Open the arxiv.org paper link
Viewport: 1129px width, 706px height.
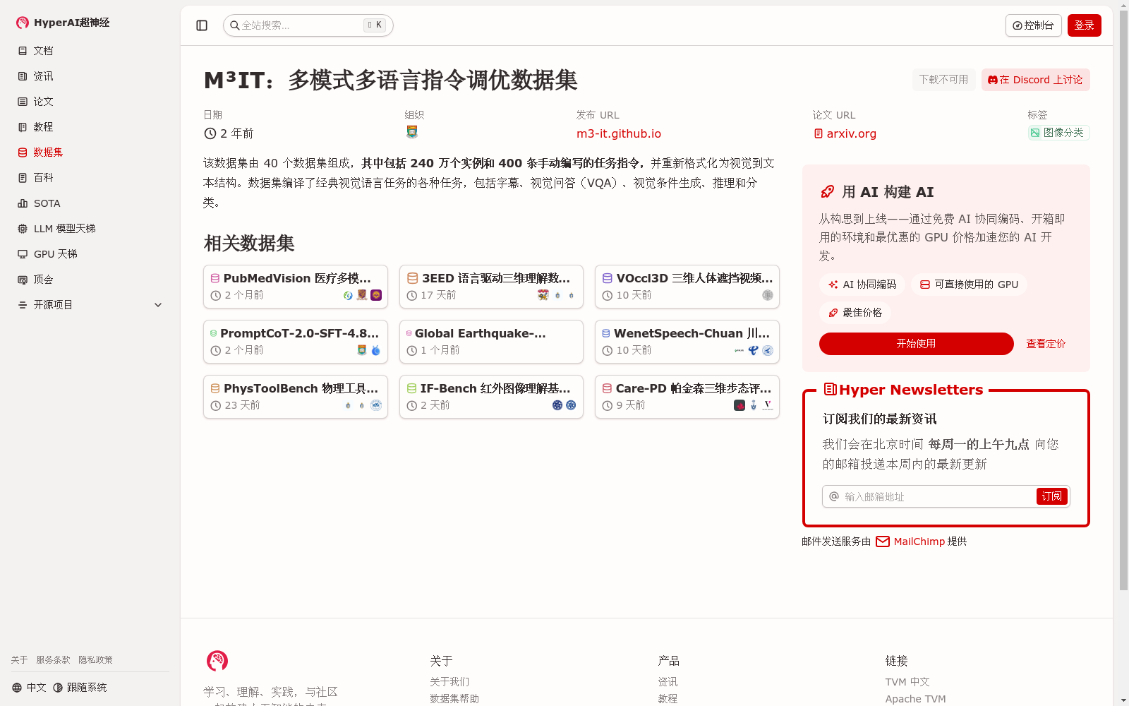[x=845, y=133]
